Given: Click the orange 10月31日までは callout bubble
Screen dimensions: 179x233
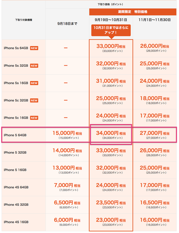Looking at the screenshot, I should (111, 30).
